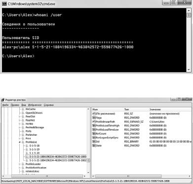Click the final C:\Users\Alex> prompt

18,56
